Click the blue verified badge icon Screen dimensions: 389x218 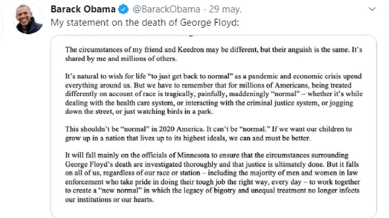123,10
